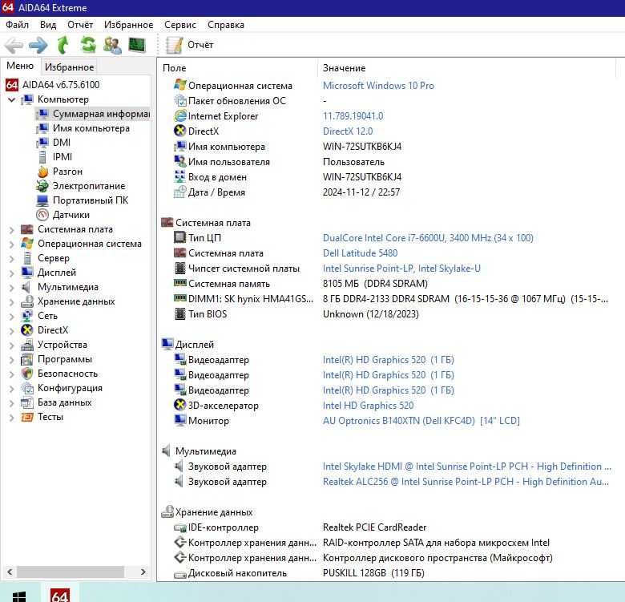Open the Windows Start button
The height and width of the screenshot is (602, 625).
point(18,596)
